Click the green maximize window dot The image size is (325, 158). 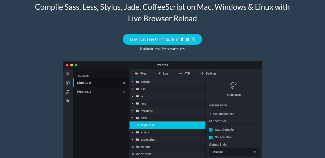[x=76, y=65]
